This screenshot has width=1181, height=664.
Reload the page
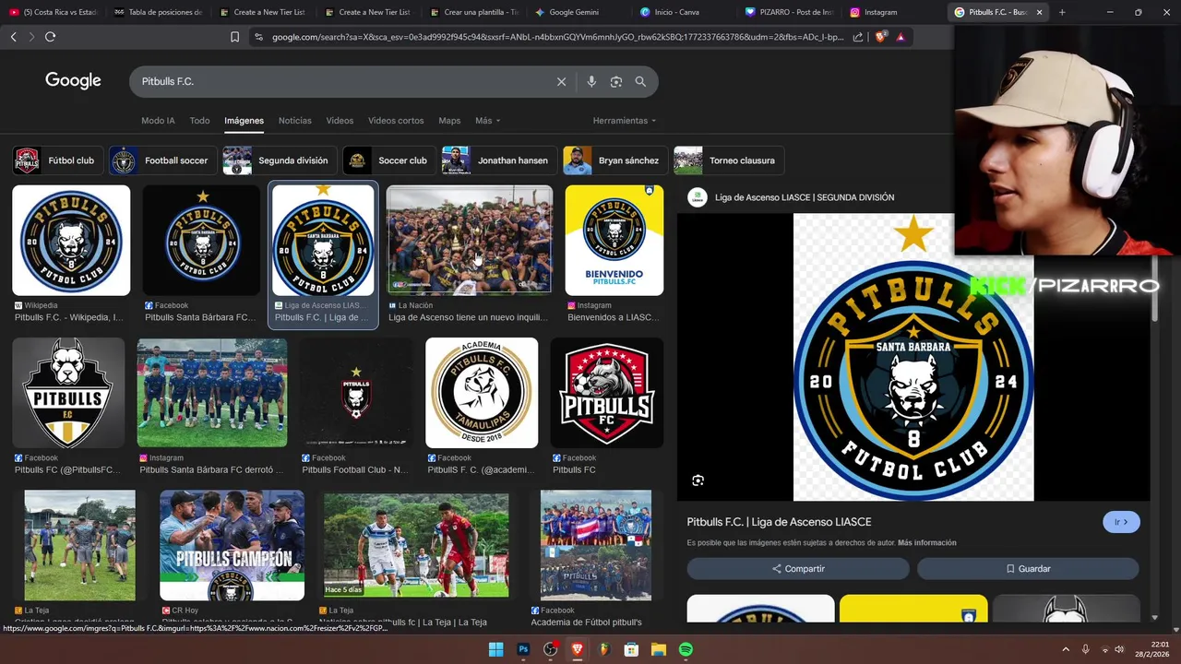[x=50, y=37]
